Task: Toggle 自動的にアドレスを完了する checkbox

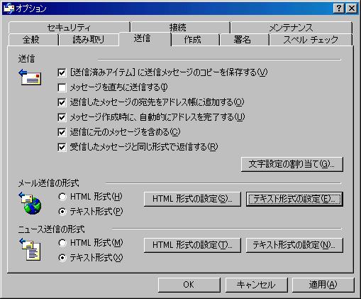Action: coord(62,117)
